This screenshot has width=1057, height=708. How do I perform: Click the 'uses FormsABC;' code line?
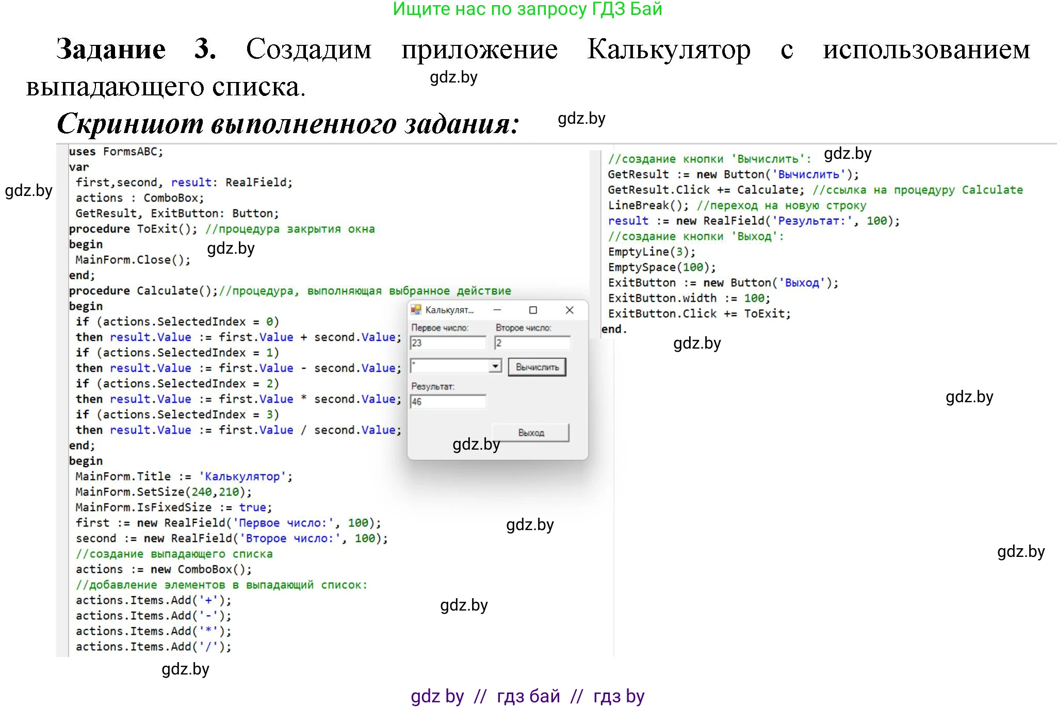pos(116,152)
